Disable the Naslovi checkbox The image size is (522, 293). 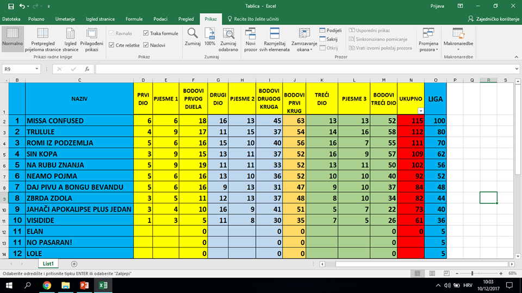pos(146,45)
